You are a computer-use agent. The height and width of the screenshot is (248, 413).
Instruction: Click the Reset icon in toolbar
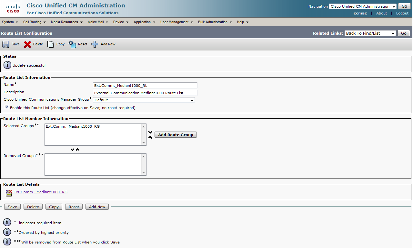tap(72, 44)
